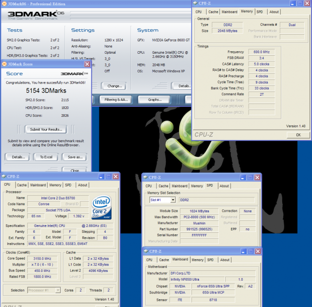Open Filtering & AA options

click(116, 100)
